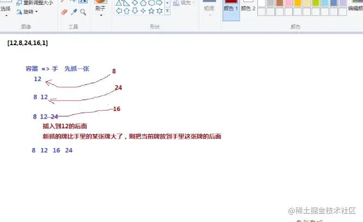Choose the pentagon shape

[x=143, y=3]
